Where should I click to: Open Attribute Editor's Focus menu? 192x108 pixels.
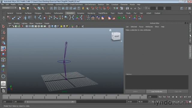141,27
